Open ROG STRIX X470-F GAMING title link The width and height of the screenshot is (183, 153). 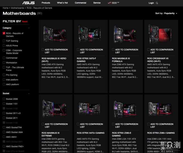(86, 60)
